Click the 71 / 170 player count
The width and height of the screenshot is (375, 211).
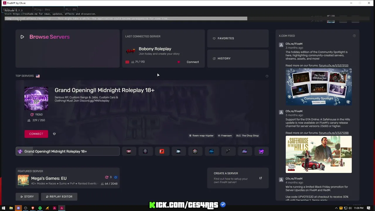coord(138,62)
